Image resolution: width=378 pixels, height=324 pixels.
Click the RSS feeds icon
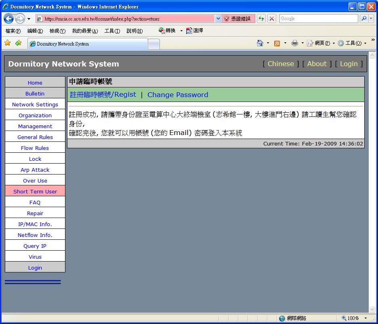[x=277, y=43]
